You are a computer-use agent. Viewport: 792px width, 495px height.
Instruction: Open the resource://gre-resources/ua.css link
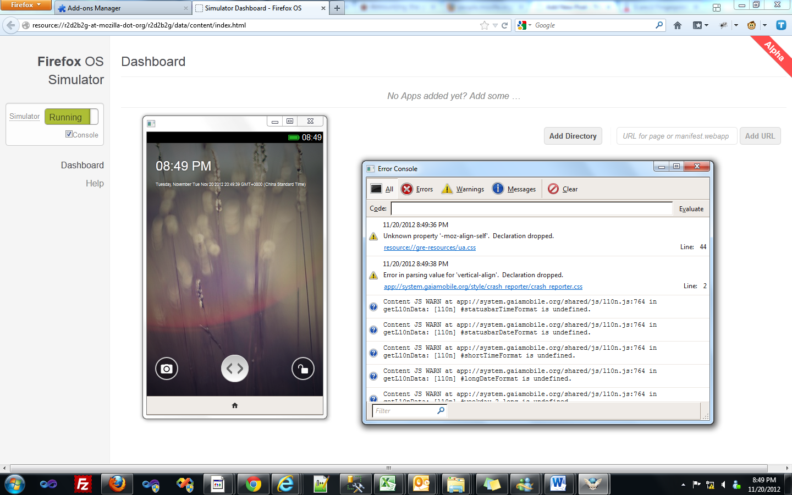coord(430,248)
